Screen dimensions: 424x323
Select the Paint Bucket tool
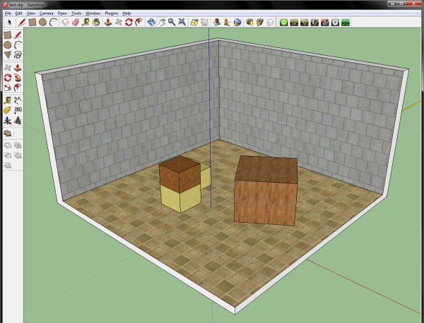[x=96, y=23]
